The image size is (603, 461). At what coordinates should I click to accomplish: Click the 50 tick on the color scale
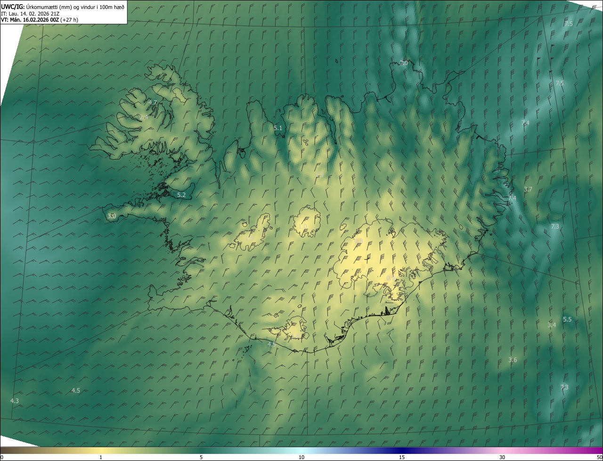pyautogui.click(x=599, y=457)
